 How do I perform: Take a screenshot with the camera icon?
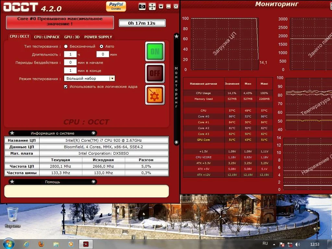point(142,6)
